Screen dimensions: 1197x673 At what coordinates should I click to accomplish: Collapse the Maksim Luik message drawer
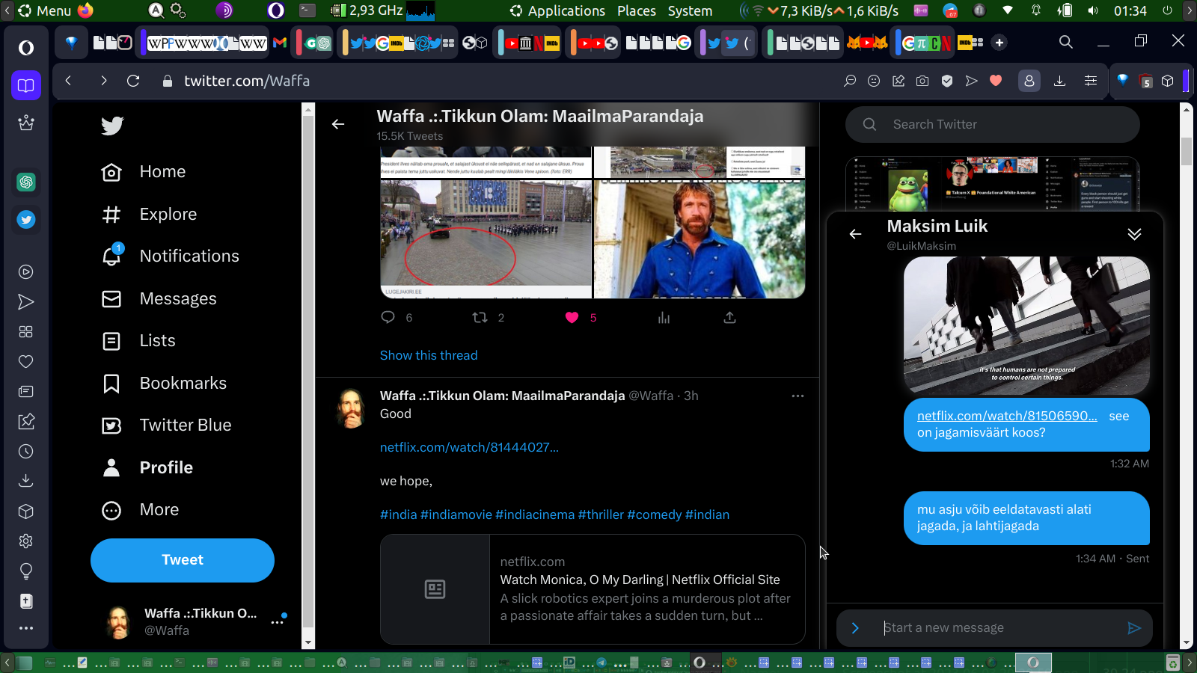(x=1134, y=234)
